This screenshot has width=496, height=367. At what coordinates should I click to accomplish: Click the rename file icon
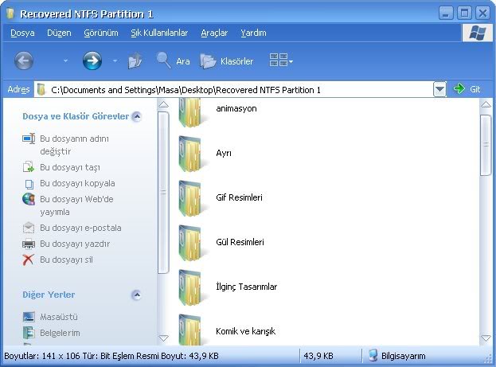click(29, 139)
